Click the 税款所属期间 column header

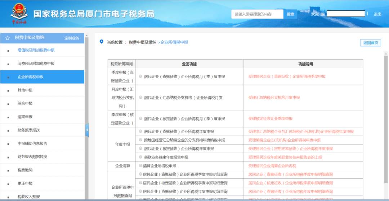122,64
